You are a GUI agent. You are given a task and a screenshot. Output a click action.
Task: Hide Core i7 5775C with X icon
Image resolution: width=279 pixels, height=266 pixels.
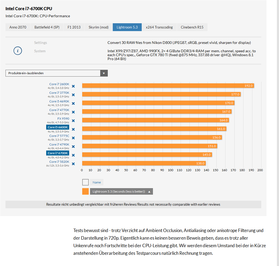point(73,138)
